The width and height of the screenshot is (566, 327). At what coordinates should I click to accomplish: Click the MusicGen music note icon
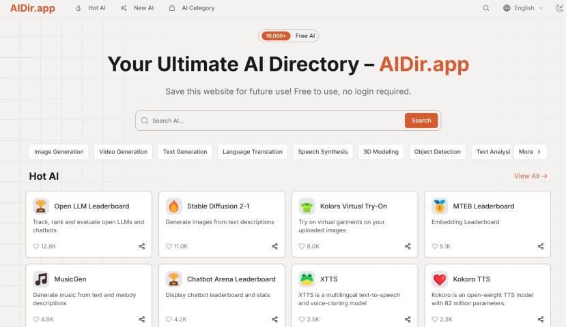(x=41, y=279)
